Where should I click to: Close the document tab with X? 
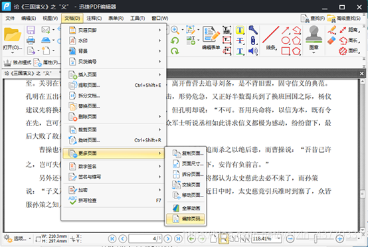361,74
